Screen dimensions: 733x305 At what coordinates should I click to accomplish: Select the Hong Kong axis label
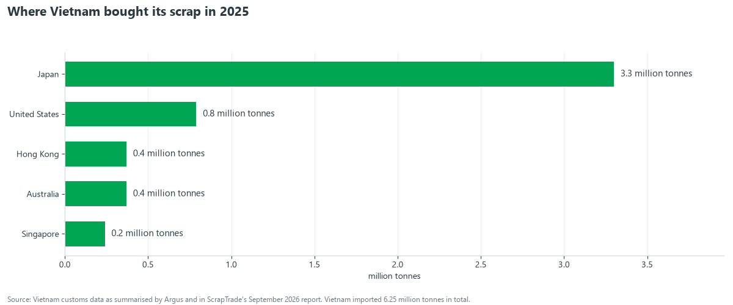point(38,154)
